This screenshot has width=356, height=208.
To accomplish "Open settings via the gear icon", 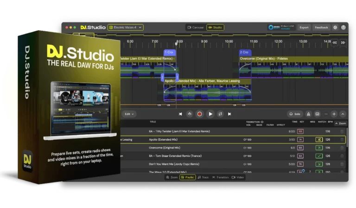I will [x=335, y=27].
